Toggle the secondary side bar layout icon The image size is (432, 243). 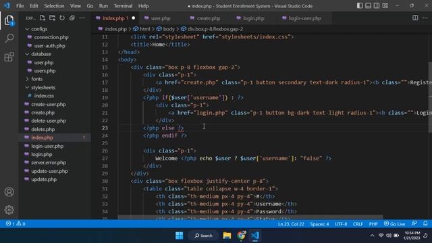tap(377, 6)
